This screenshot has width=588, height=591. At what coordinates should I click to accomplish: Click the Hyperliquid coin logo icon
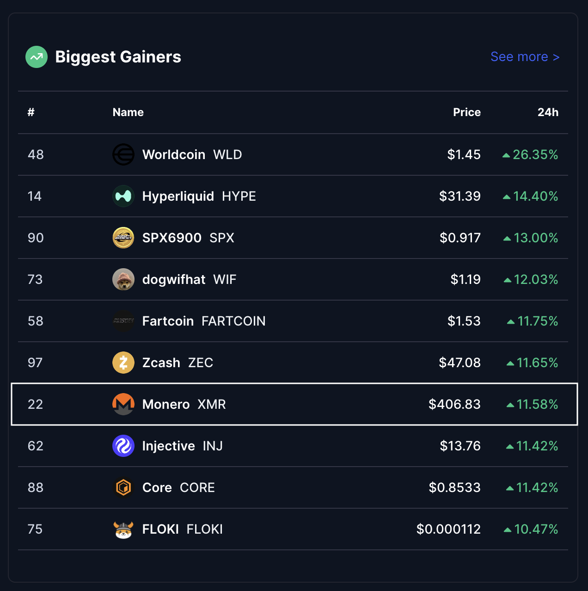click(123, 196)
